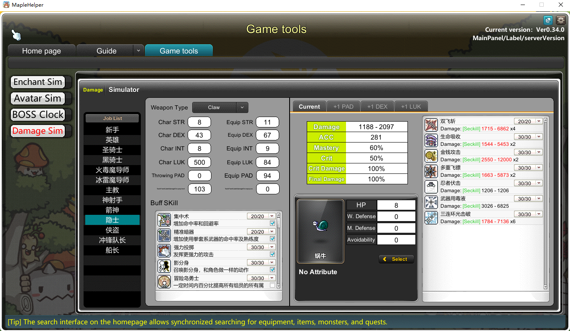Click the Char DEX input field

(x=199, y=135)
